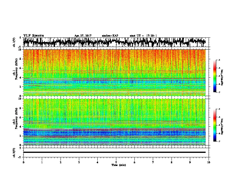The height and width of the screenshot is (182, 235).
Task: Click the ch.1 spectrogram color scale bar
Action: coord(215,76)
